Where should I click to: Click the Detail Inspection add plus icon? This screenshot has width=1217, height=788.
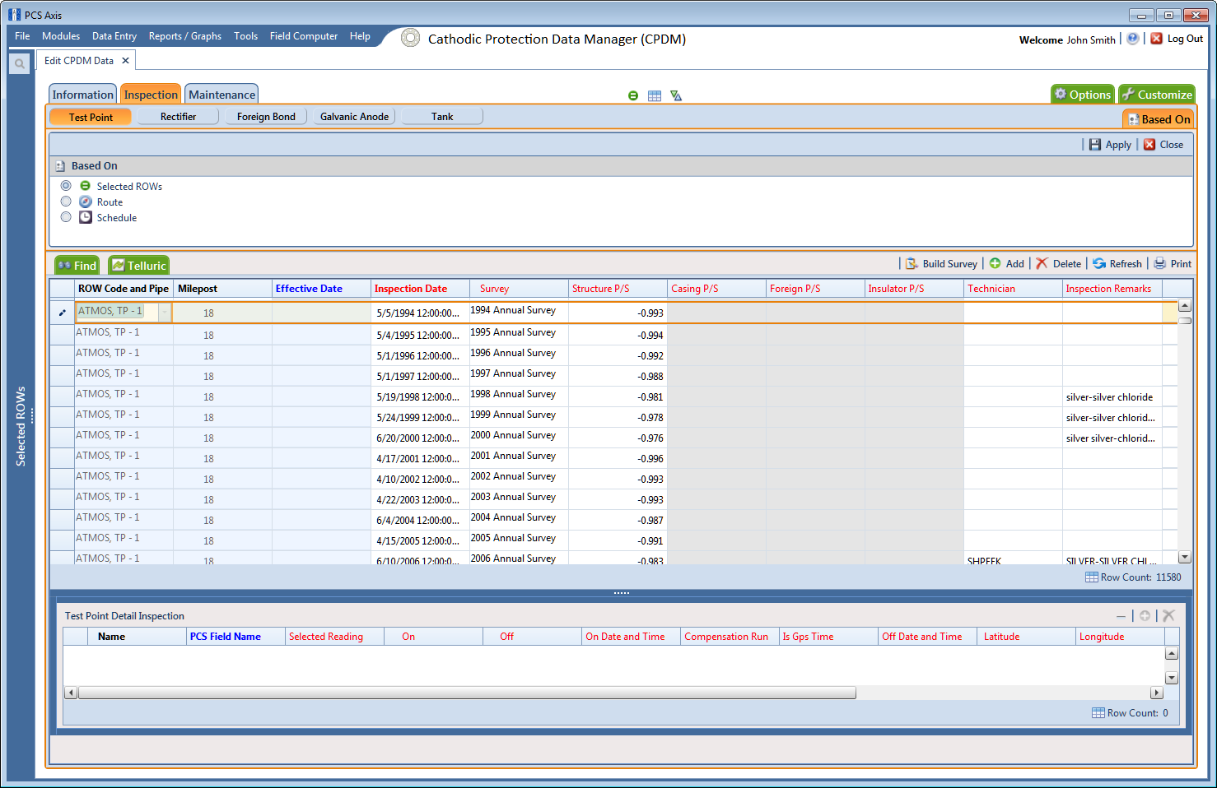(1145, 615)
